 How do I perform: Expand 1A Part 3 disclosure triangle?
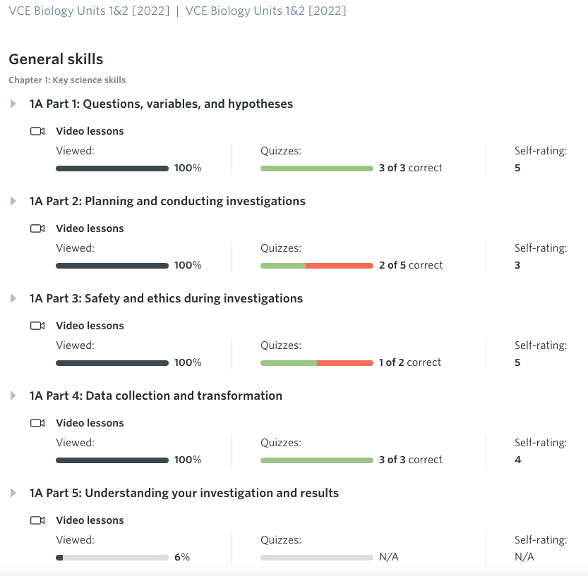(x=13, y=299)
